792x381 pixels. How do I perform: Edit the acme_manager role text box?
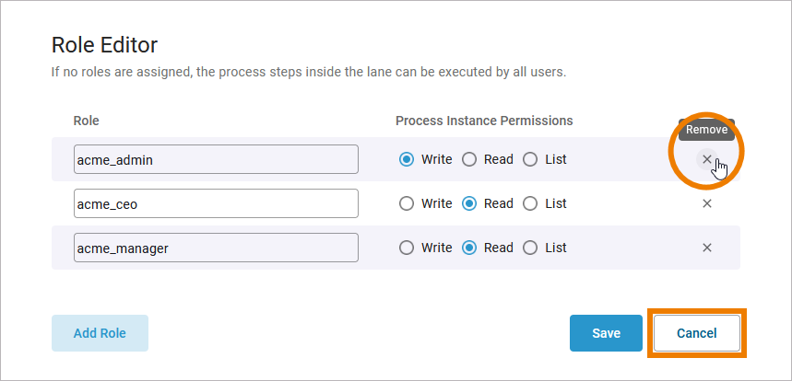click(216, 248)
